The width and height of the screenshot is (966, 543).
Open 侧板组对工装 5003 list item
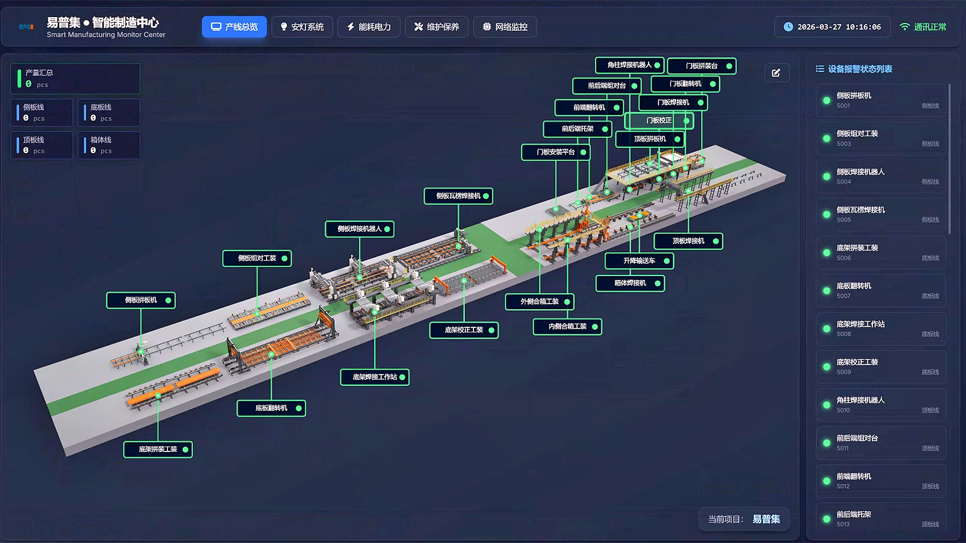(880, 139)
